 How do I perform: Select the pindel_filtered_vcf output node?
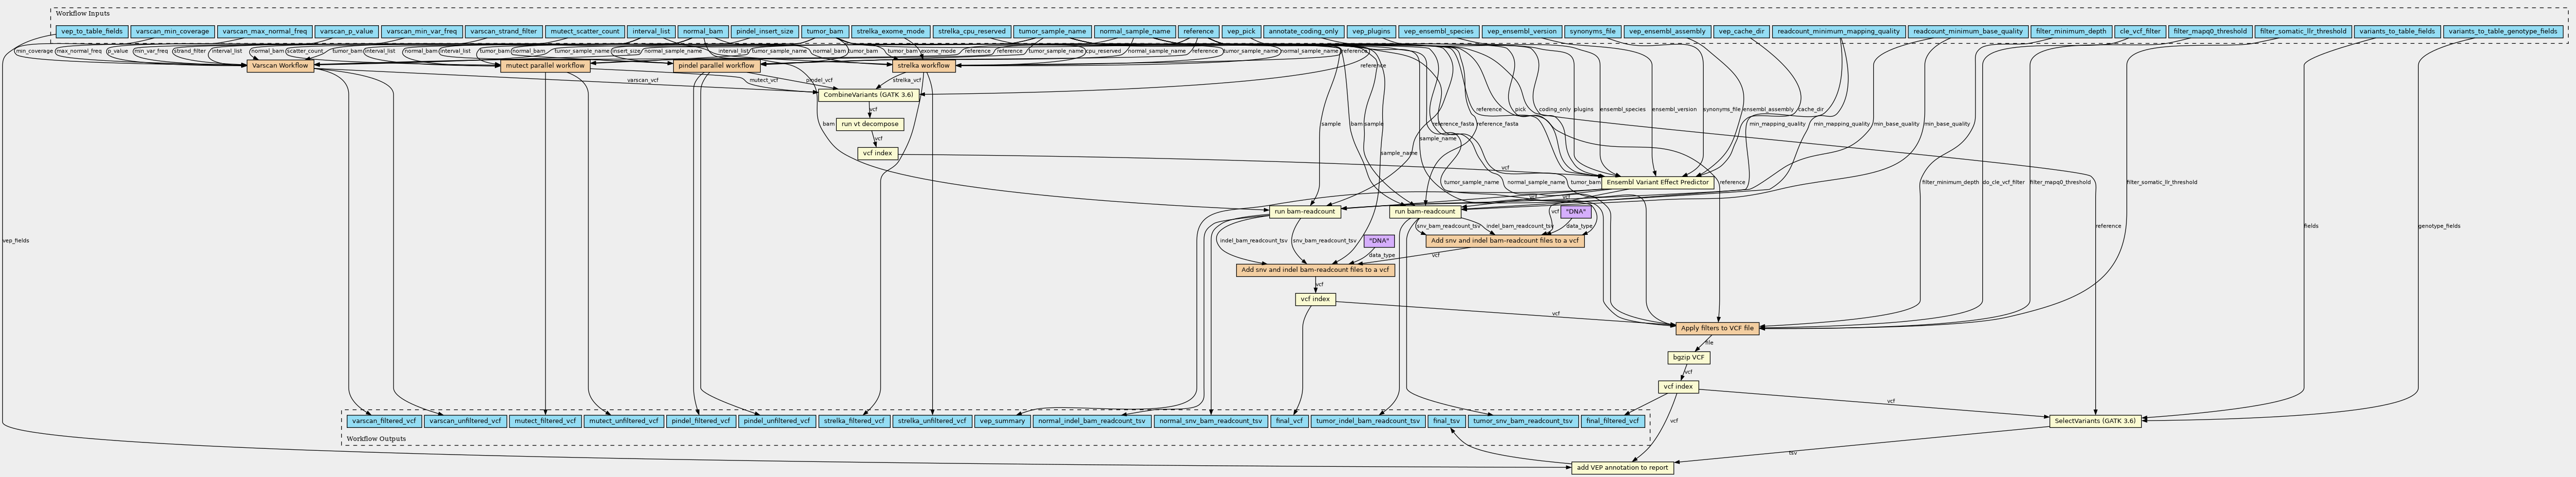point(702,421)
